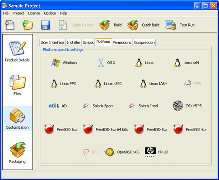Open Product Details in the sidebar
This screenshot has width=219, height=180.
(x=17, y=51)
